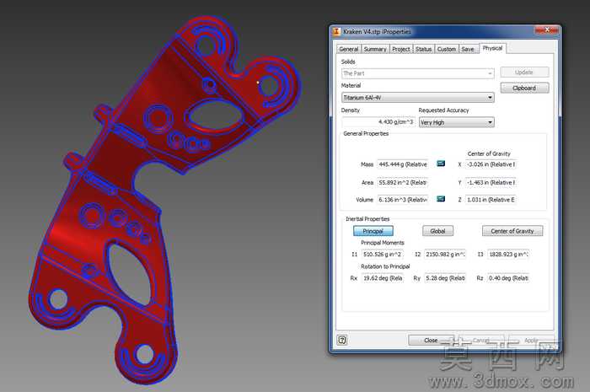Click the help question mark icon
This screenshot has width=590, height=392.
342,340
